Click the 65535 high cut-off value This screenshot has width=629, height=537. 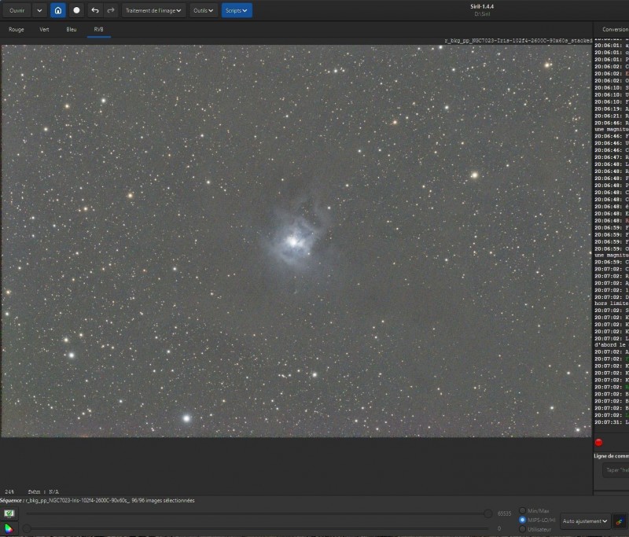504,513
